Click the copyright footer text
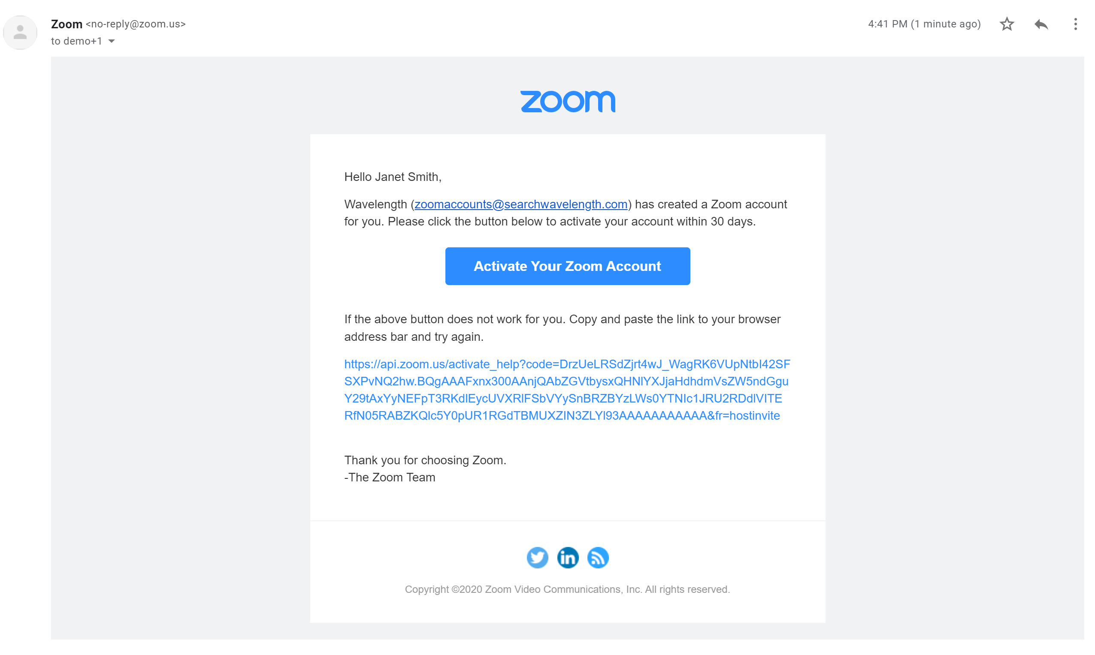 567,589
